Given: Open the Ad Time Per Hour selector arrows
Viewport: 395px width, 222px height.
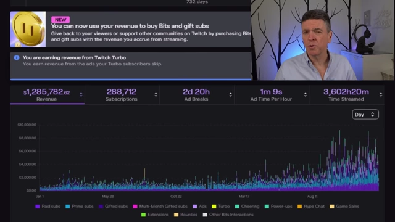Looking at the screenshot, I should point(306,95).
